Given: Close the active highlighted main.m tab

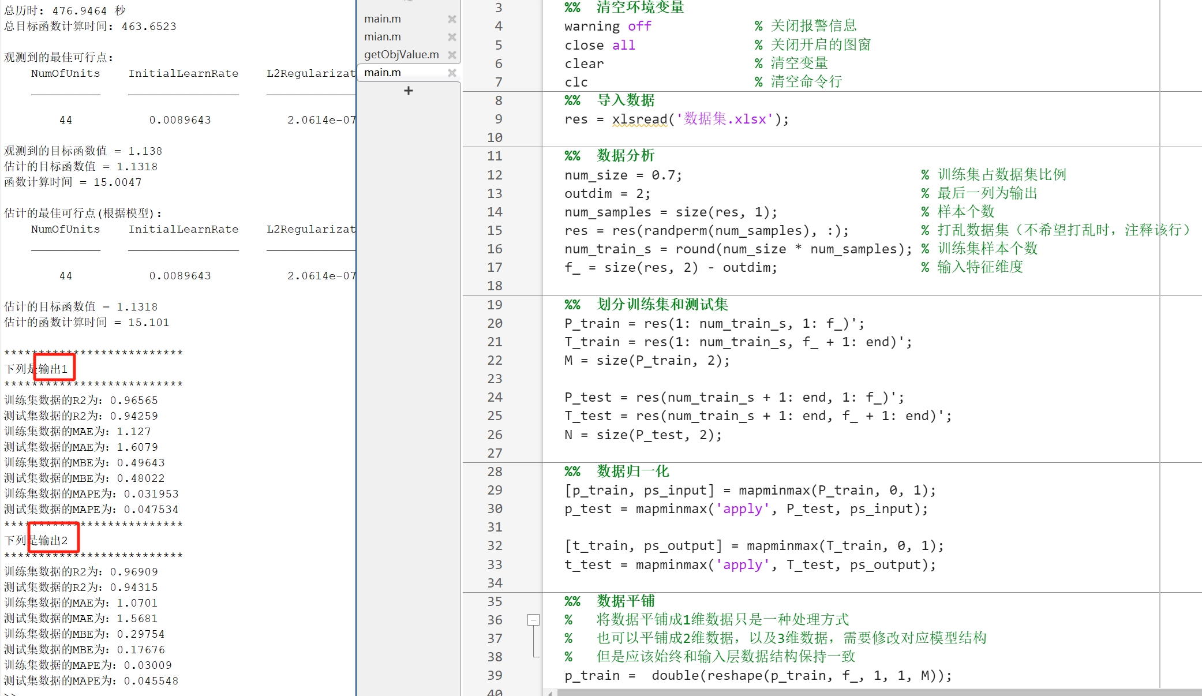Looking at the screenshot, I should tap(452, 73).
